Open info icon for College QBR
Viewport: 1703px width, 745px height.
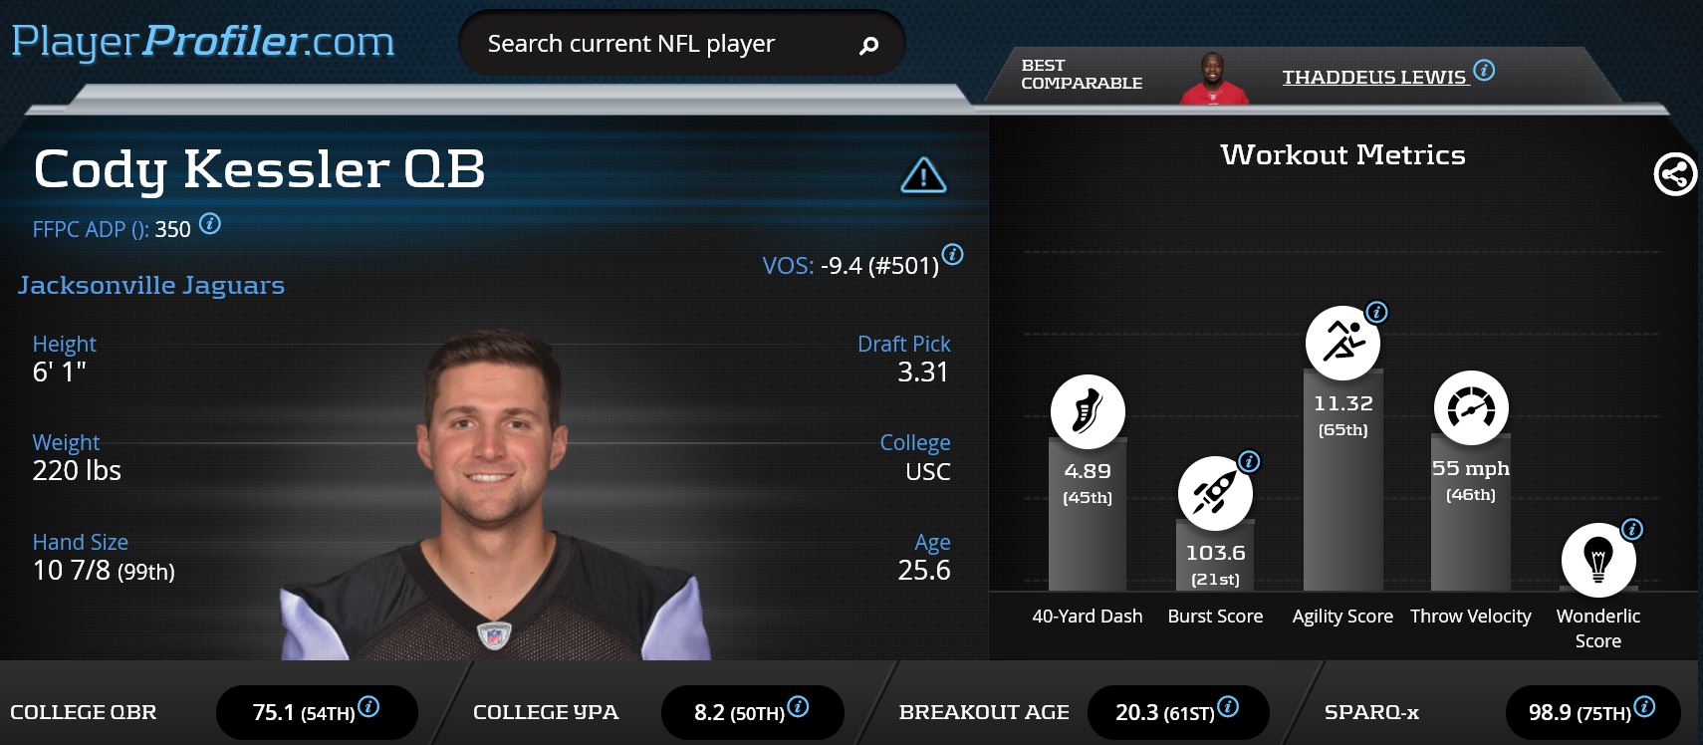pos(368,707)
